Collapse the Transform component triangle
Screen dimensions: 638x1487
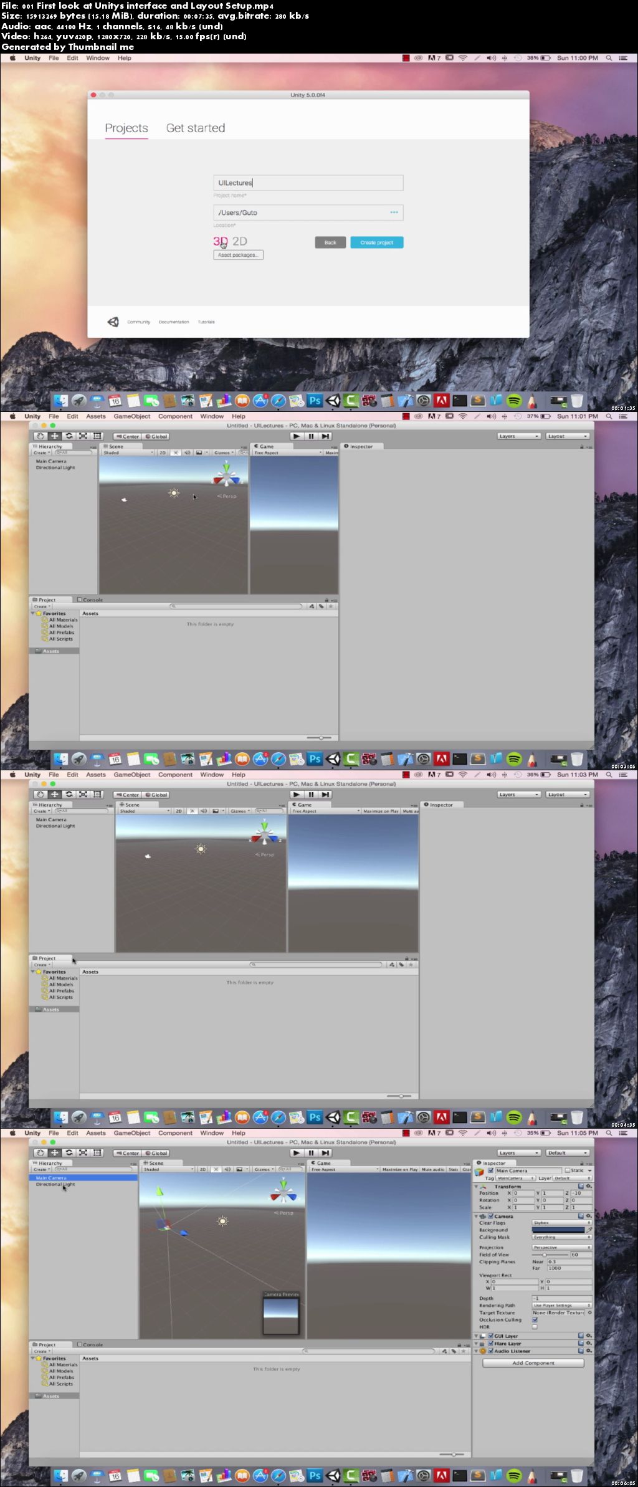pos(476,1186)
